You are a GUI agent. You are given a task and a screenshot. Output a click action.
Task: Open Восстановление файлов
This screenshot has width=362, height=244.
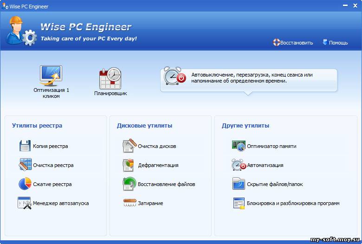pos(167,184)
